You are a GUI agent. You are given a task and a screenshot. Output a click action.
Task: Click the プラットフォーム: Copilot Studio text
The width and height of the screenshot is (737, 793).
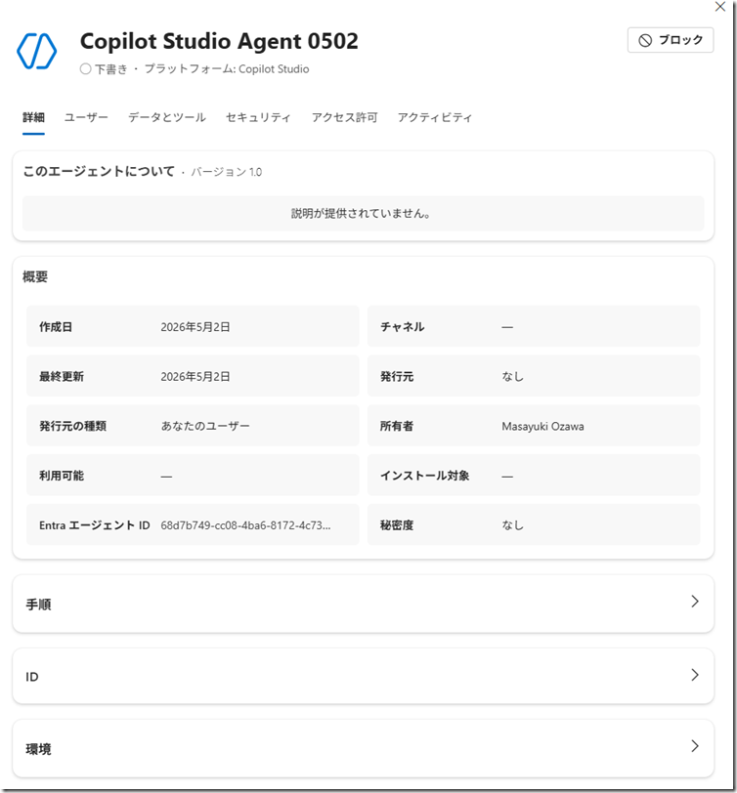pyautogui.click(x=226, y=68)
